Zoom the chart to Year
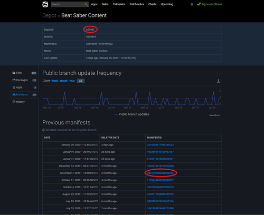Screen dimensions: 264x215 pyautogui.click(x=72, y=81)
